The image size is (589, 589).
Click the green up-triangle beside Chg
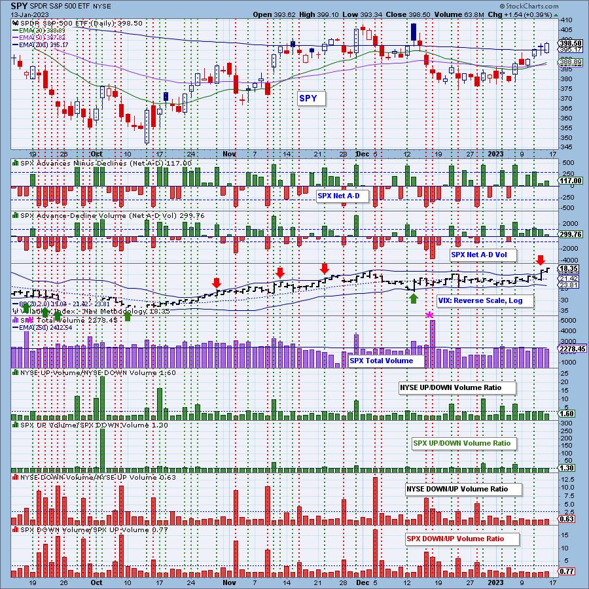(556, 15)
